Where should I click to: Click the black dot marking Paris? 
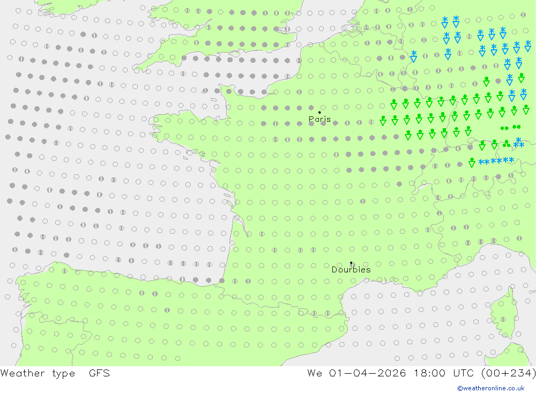coord(319,112)
